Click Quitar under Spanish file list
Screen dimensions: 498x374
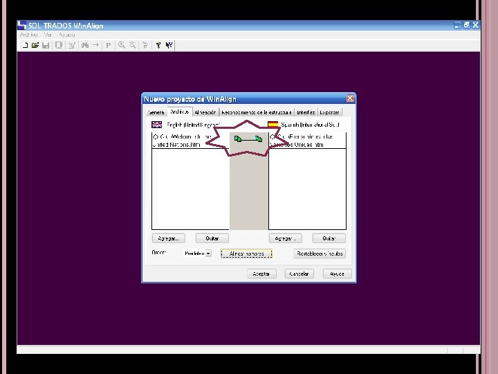tap(329, 238)
